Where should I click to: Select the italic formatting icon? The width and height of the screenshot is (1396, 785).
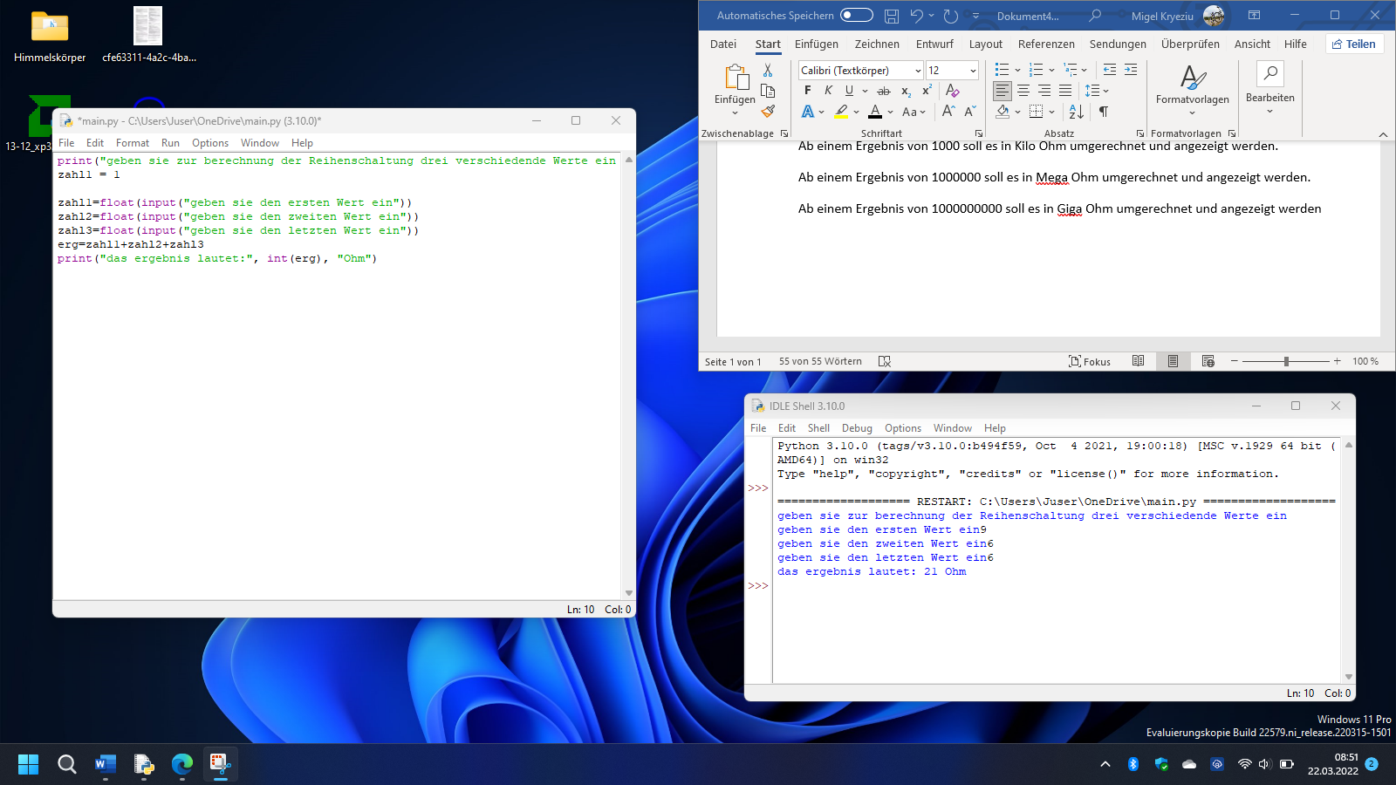point(829,91)
